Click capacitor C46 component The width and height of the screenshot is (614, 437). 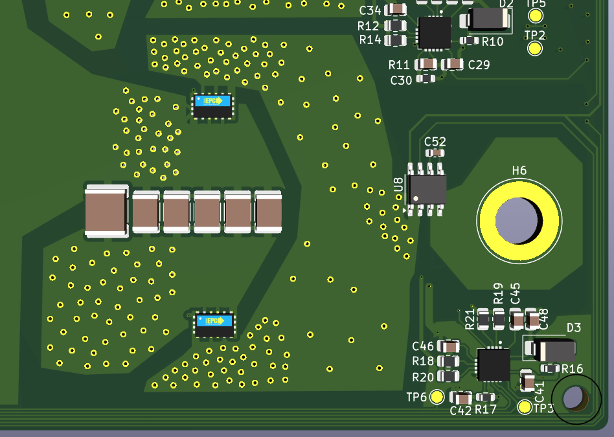tap(448, 346)
